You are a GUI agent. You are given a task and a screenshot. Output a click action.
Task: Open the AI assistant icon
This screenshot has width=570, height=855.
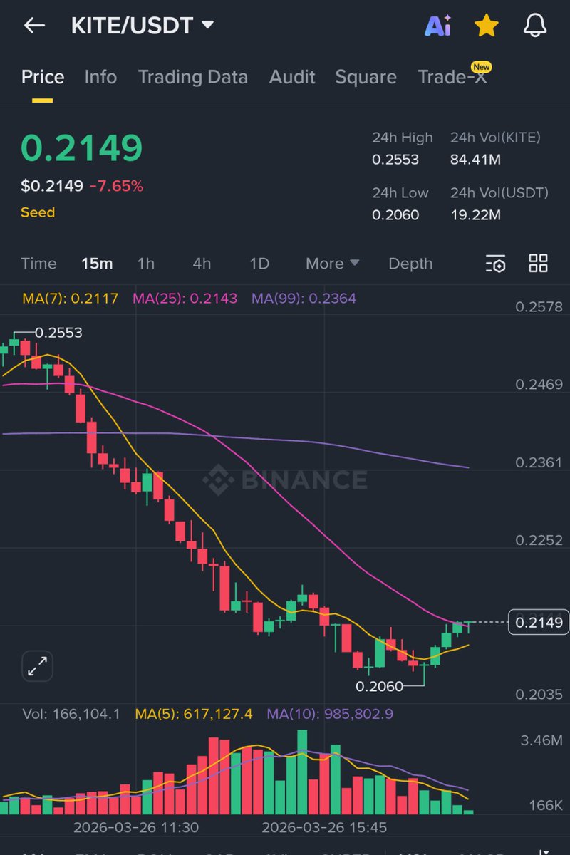pyautogui.click(x=437, y=26)
